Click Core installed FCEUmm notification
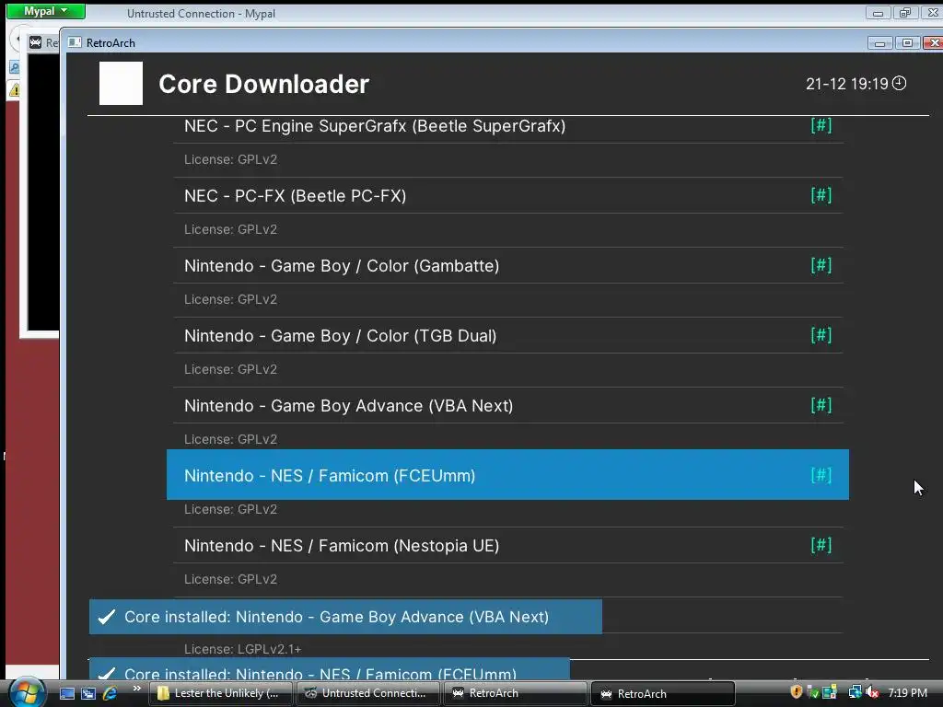The image size is (943, 707). 330,669
